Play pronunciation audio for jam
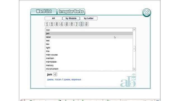This screenshot has height=101, width=179. point(55,74)
